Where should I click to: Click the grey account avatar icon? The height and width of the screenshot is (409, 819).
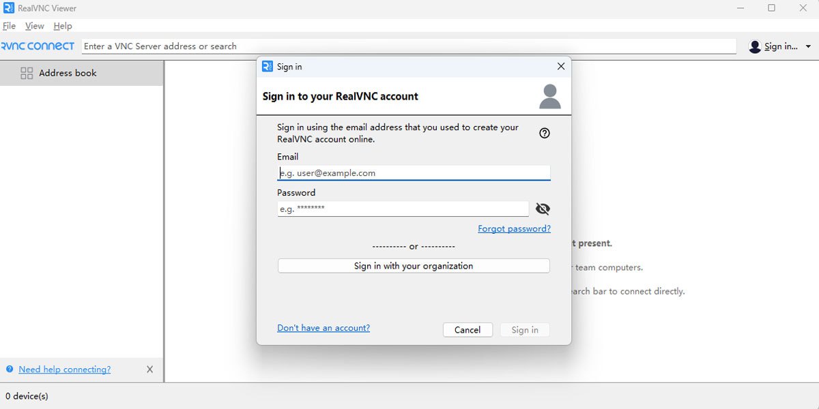(550, 96)
